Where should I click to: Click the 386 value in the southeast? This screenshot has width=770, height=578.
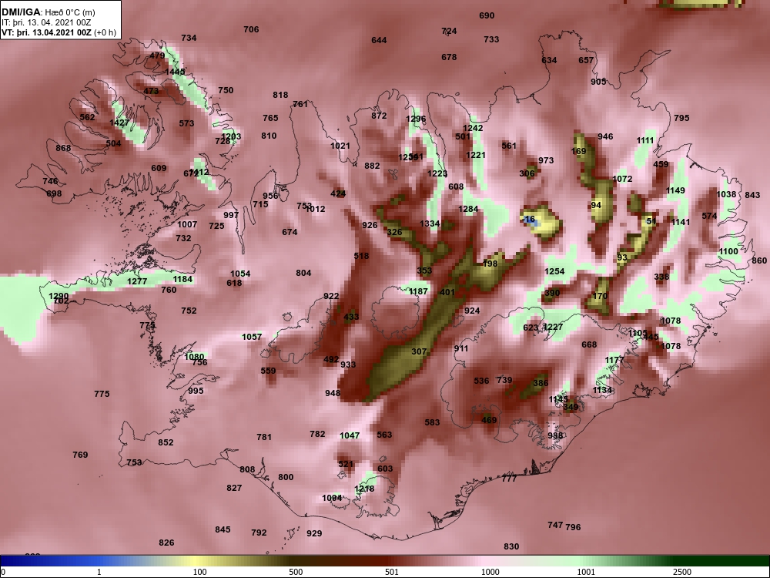[x=541, y=383]
